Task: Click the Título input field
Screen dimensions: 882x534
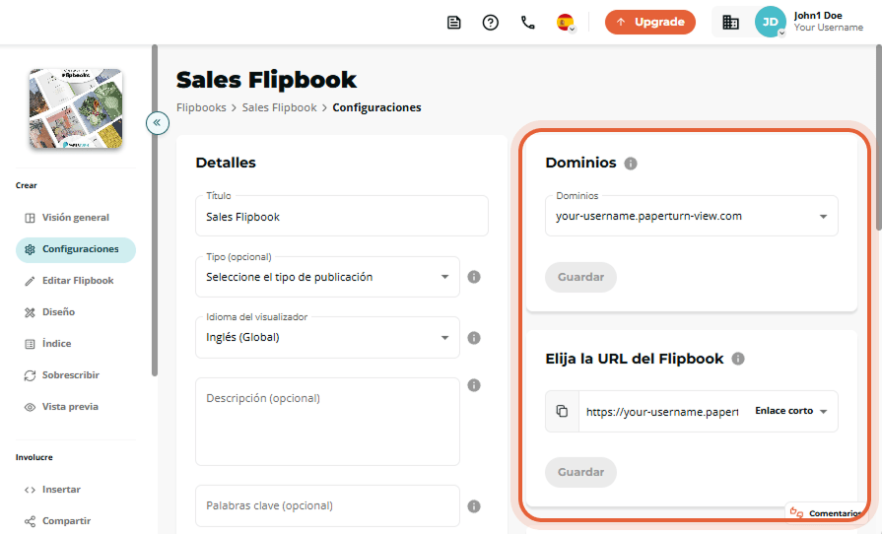Action: [x=342, y=216]
